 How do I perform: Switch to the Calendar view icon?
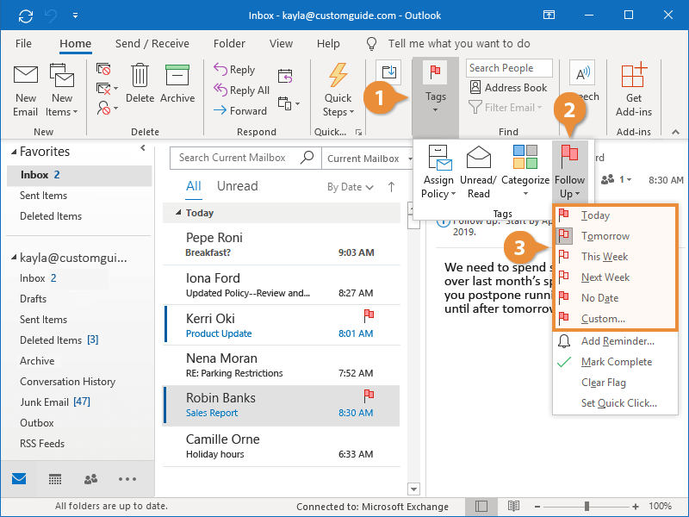(55, 479)
